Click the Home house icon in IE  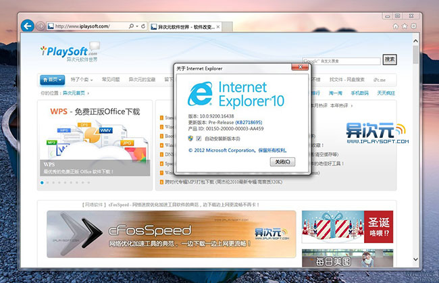tap(396, 26)
